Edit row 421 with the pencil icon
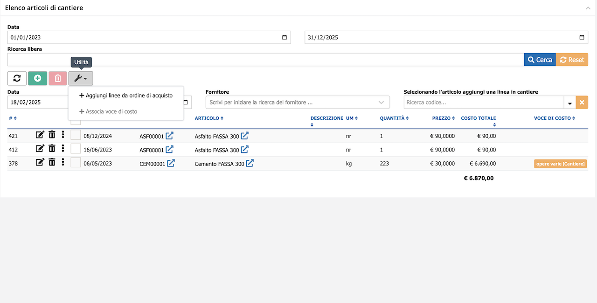This screenshot has height=303, width=597. click(x=40, y=135)
